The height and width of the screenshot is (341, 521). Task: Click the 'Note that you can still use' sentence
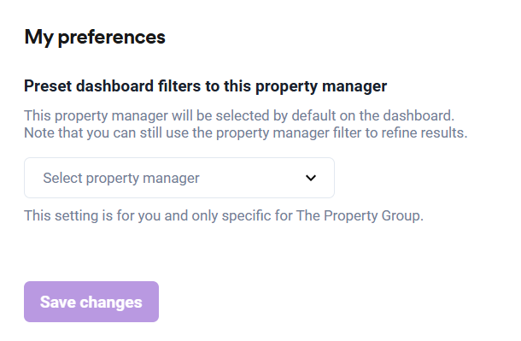245,133
